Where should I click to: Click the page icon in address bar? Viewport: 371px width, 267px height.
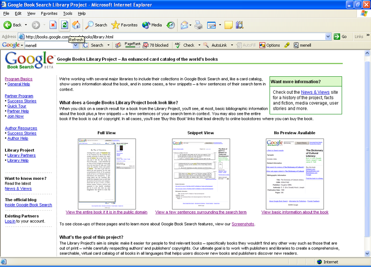tap(21, 37)
